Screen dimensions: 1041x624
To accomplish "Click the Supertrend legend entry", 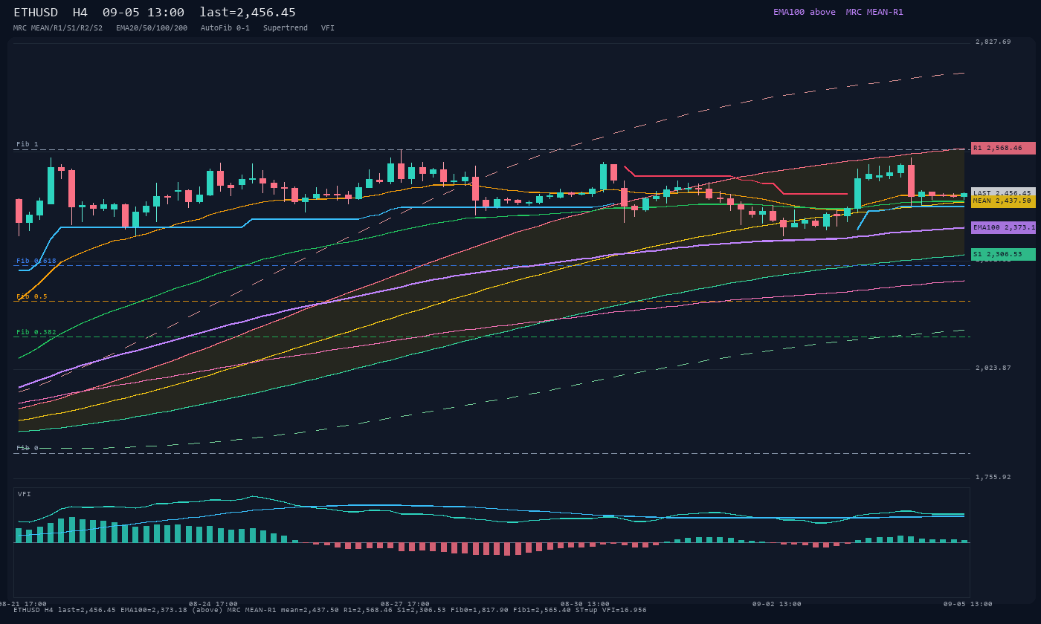I will (x=286, y=28).
